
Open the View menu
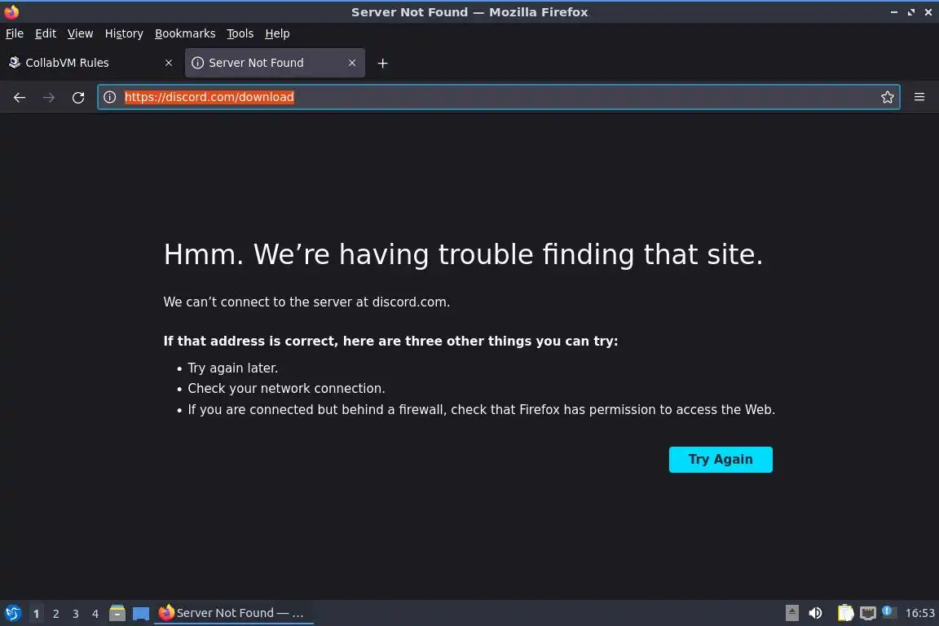(x=80, y=33)
